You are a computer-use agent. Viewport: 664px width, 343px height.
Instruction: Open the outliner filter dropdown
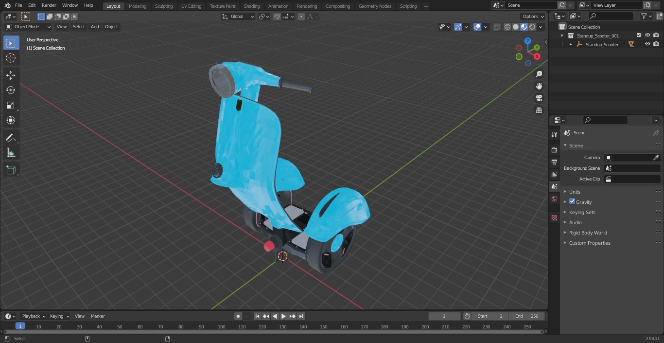[646, 16]
